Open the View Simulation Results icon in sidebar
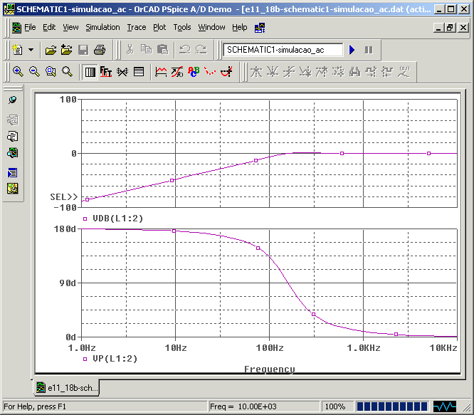 12,153
